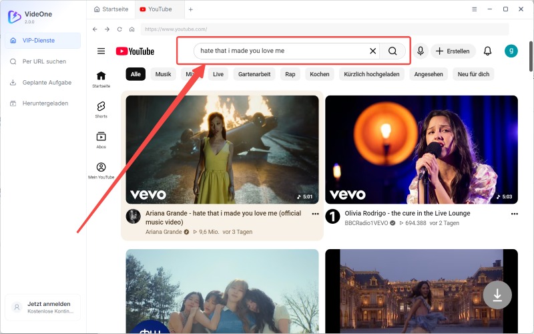Select the Rap filter chip
534x334 pixels.
point(290,74)
